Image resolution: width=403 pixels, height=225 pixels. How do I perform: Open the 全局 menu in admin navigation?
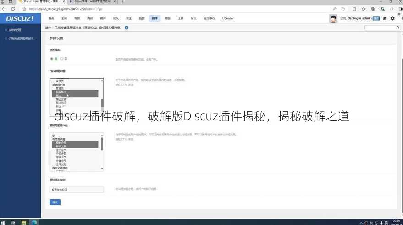tap(64, 18)
